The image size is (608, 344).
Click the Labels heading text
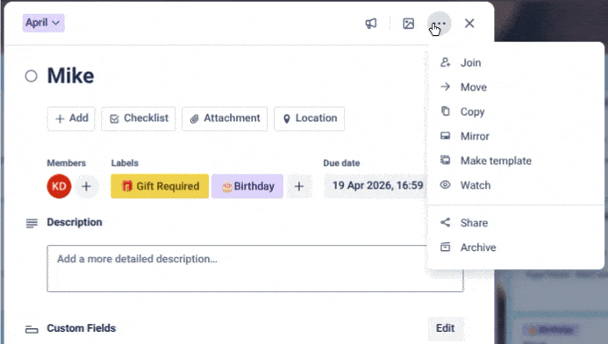click(125, 163)
